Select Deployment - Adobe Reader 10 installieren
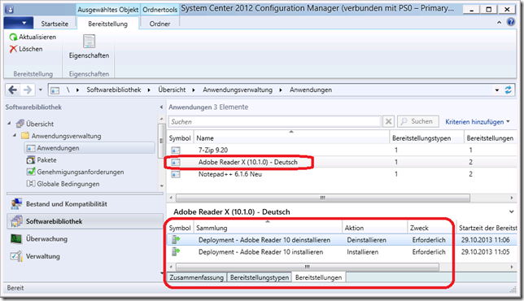524x301 pixels. [x=342, y=251]
